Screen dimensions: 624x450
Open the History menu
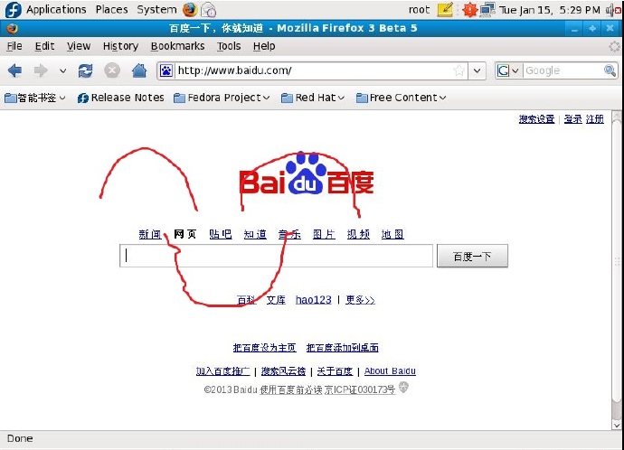(x=120, y=46)
